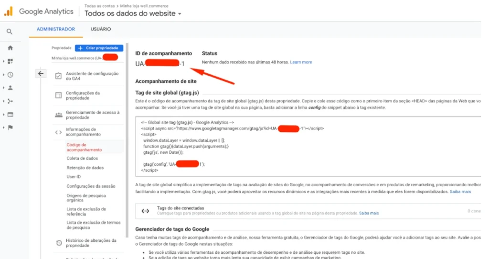Viewport: 489px width, 259px height.
Task: Collapse 'Informações de acompanhamento' section
Action: [x=80, y=132]
